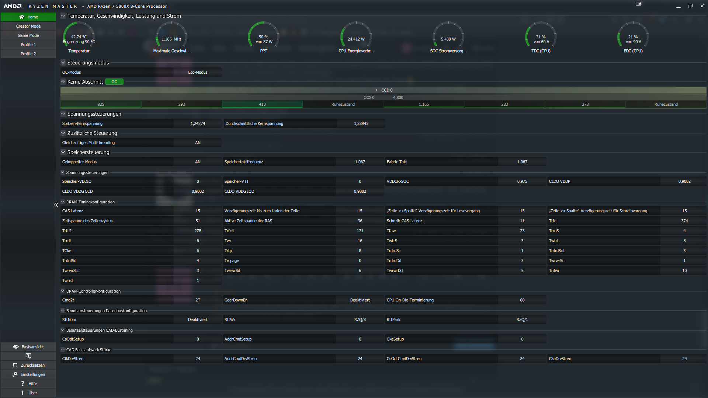The image size is (708, 398).
Task: Open the Home view in sidebar
Action: (x=28, y=17)
